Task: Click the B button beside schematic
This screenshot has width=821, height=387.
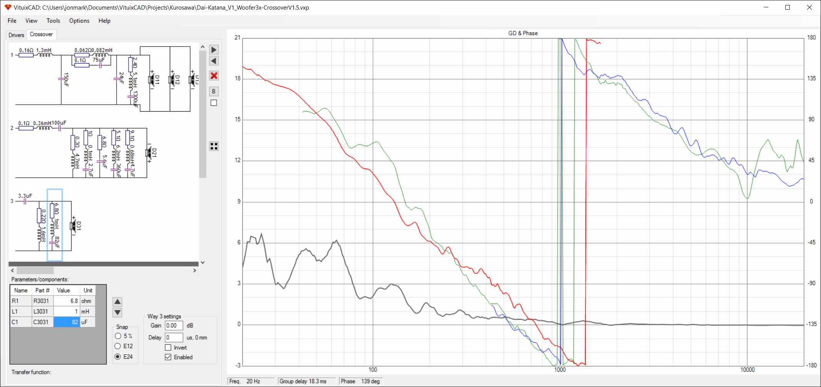Action: click(214, 91)
